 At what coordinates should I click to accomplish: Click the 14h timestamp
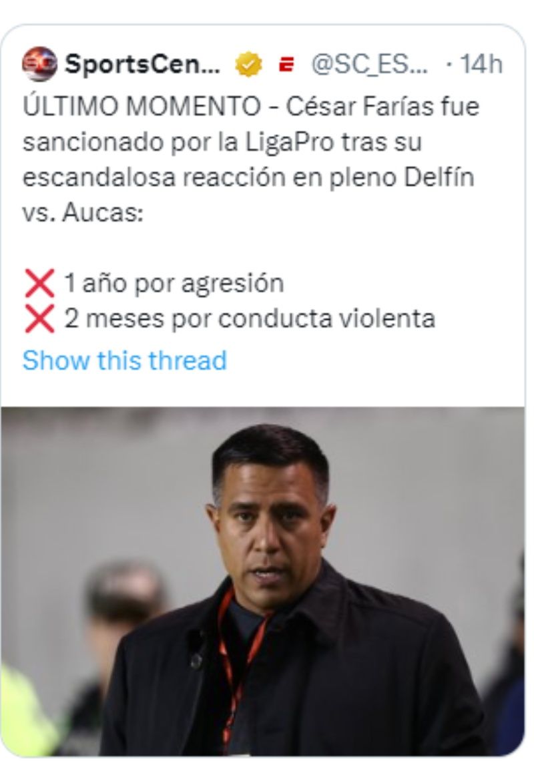[481, 64]
